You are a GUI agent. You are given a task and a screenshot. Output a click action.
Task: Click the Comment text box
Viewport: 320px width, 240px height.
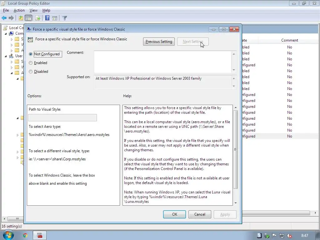coord(162,62)
